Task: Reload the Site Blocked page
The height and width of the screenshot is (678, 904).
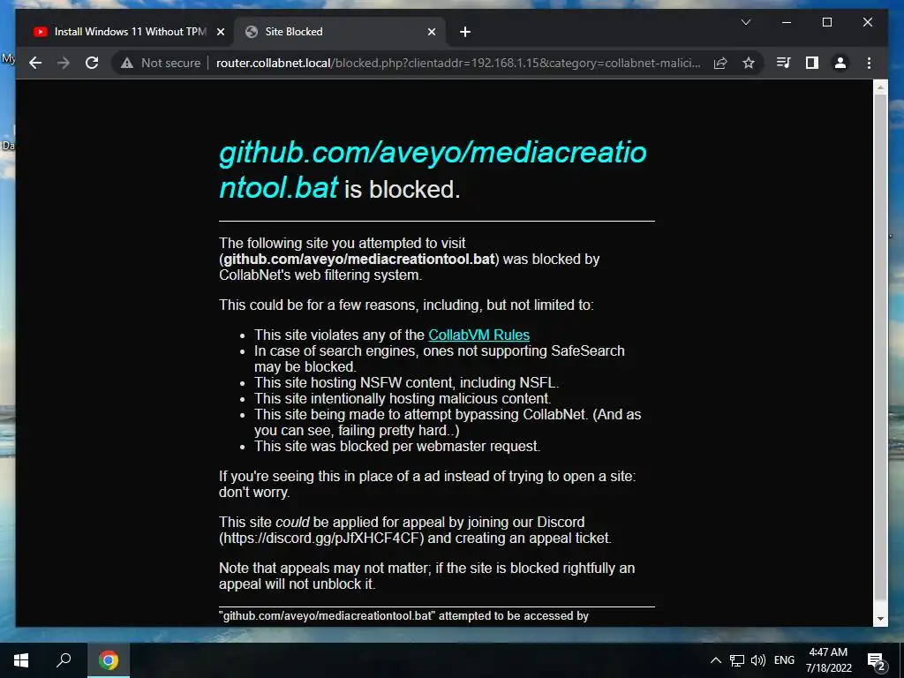Action: 92,63
